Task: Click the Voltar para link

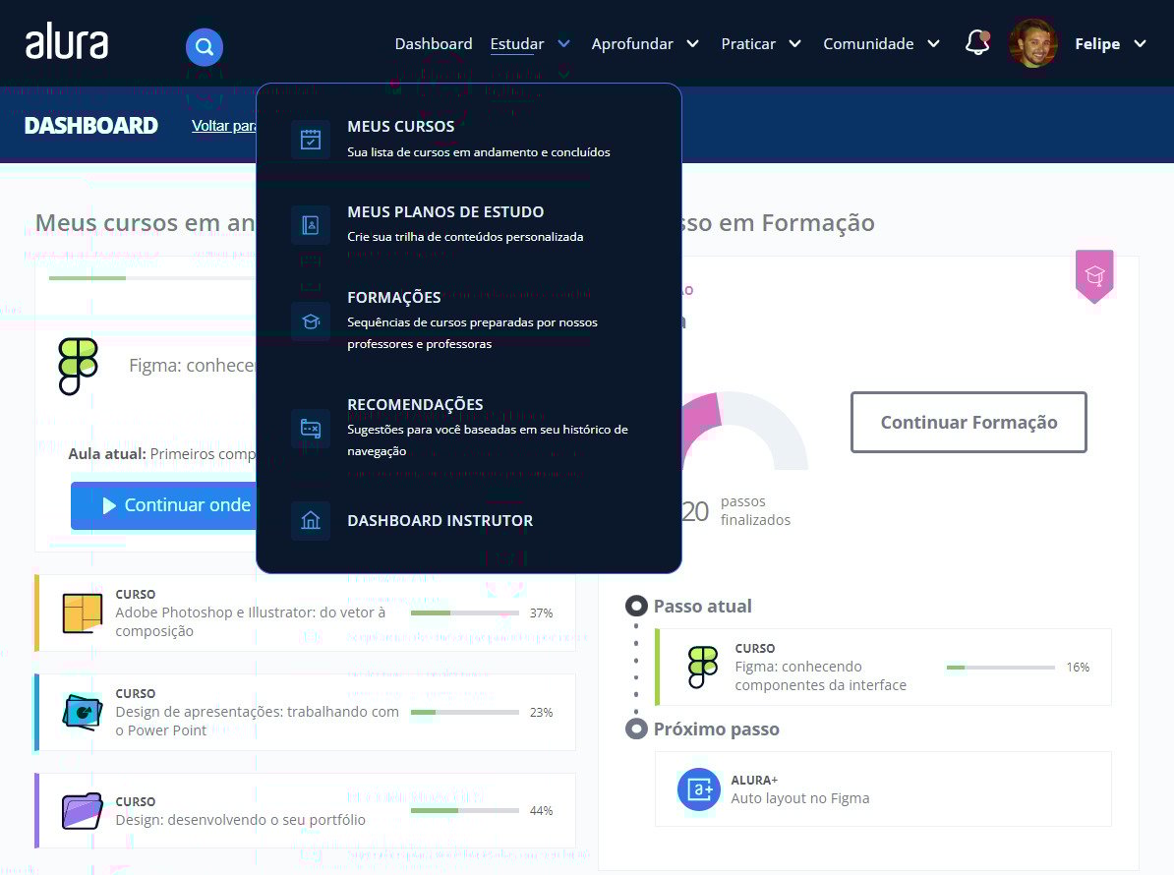Action: pyautogui.click(x=224, y=126)
